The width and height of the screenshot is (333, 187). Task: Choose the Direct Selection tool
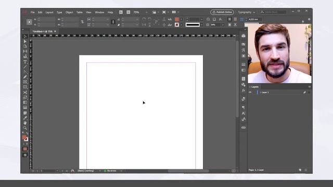pos(25,42)
